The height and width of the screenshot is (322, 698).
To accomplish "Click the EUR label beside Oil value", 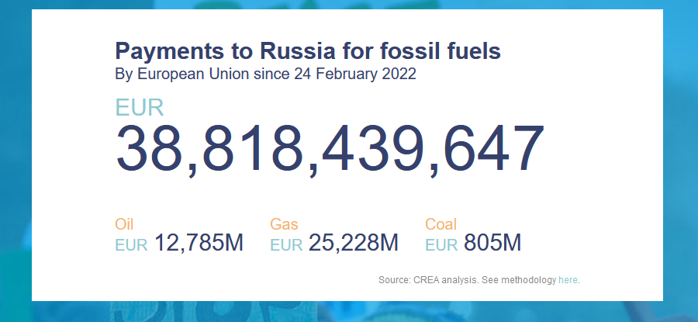I will pyautogui.click(x=131, y=245).
